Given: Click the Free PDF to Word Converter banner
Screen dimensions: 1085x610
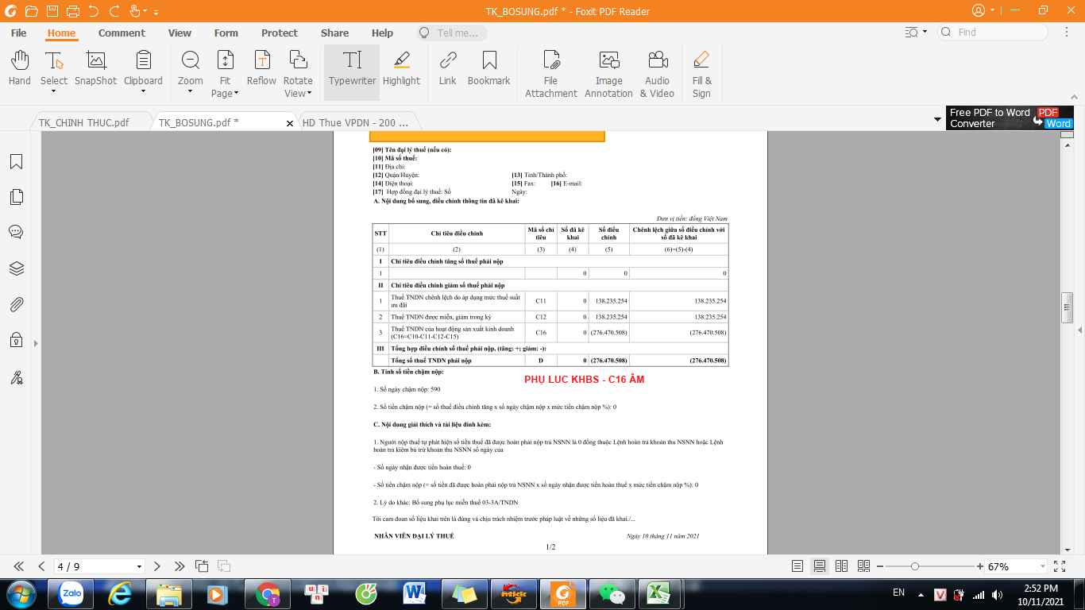Looking at the screenshot, I should pyautogui.click(x=1009, y=118).
